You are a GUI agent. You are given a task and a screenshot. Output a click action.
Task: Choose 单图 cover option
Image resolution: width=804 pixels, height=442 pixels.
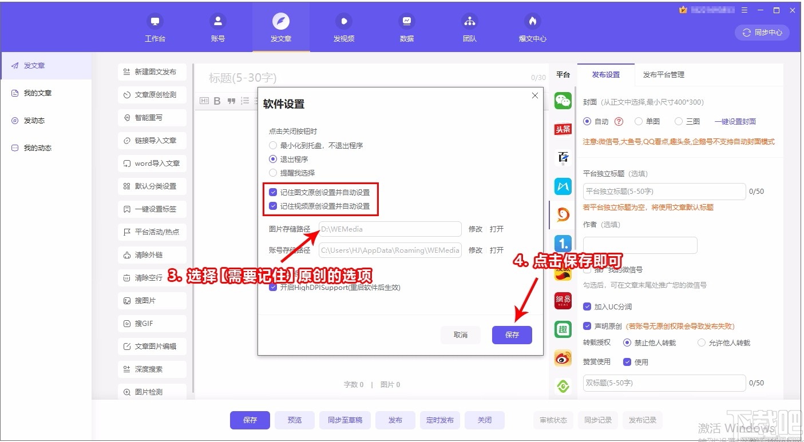(639, 121)
